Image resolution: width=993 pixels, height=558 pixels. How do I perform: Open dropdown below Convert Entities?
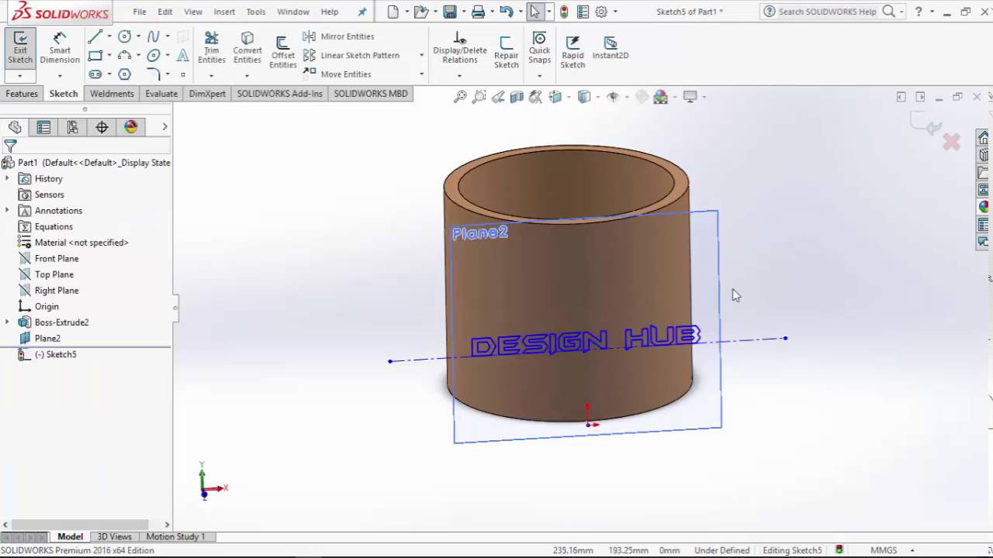click(x=247, y=75)
